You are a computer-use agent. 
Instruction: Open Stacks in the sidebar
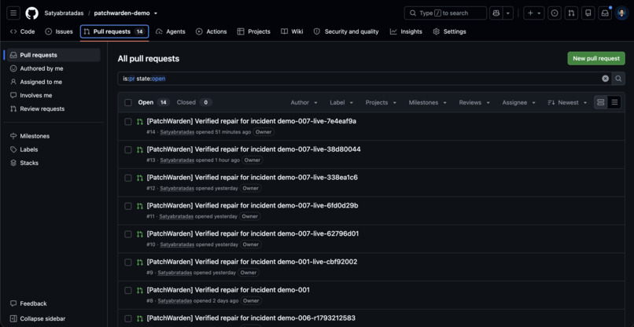[53, 163]
